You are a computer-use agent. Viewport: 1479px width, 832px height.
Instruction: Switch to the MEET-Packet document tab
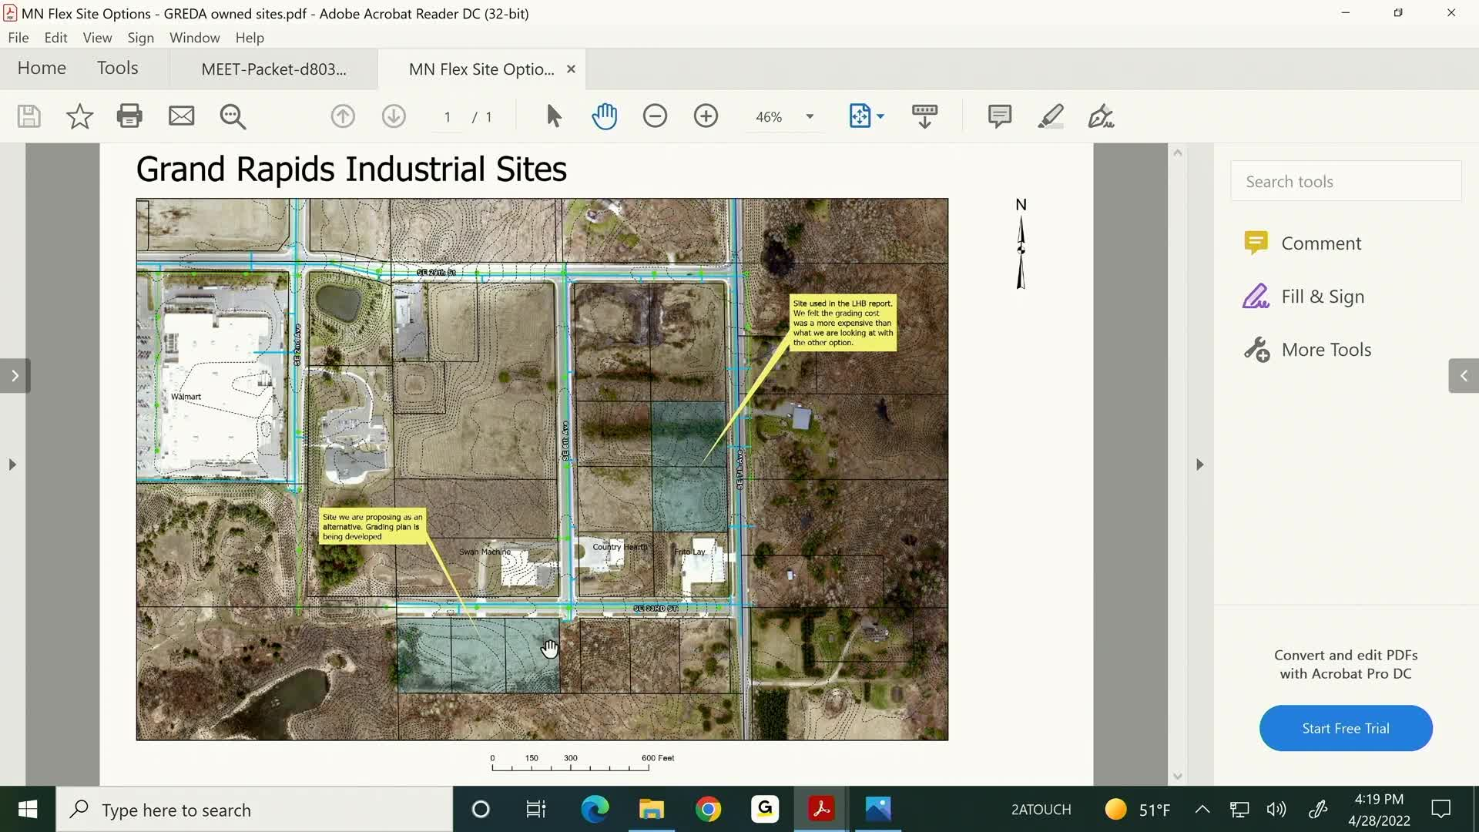click(x=273, y=69)
